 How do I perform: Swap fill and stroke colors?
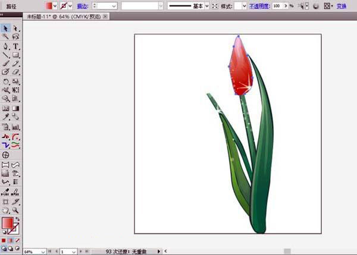(x=17, y=219)
